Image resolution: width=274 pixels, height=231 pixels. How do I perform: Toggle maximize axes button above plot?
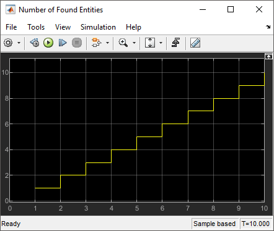pyautogui.click(x=268, y=56)
